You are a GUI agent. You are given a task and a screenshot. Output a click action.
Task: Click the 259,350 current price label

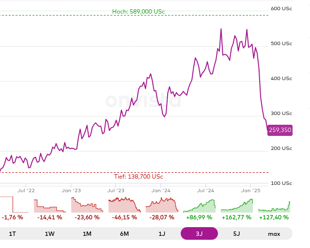click(x=279, y=130)
